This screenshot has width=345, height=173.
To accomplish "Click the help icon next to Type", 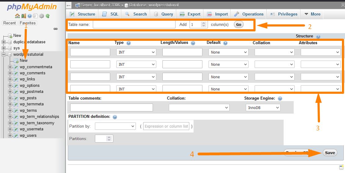I will coord(129,43).
